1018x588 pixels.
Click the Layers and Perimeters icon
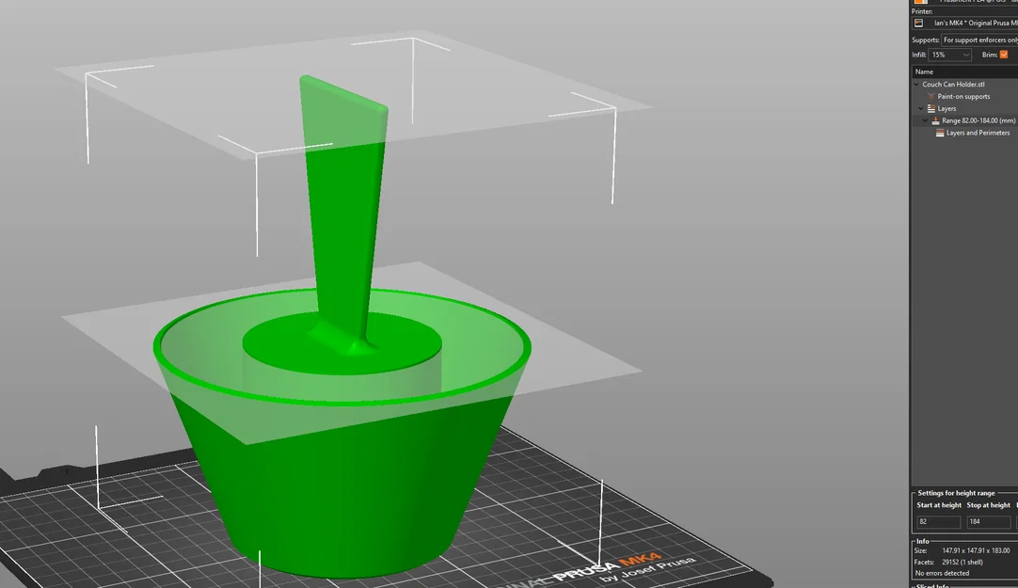pos(940,133)
